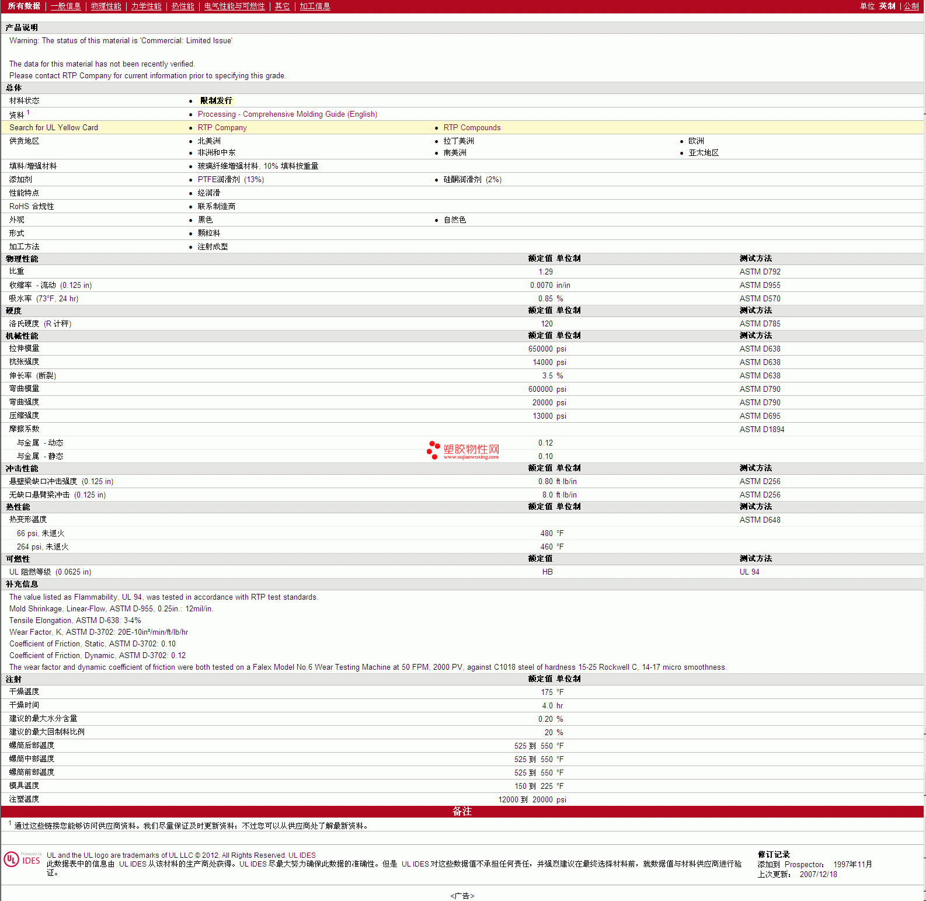Screen dimensions: 926x901
Task: Select the ASTM D792 test method
Action: tap(760, 272)
